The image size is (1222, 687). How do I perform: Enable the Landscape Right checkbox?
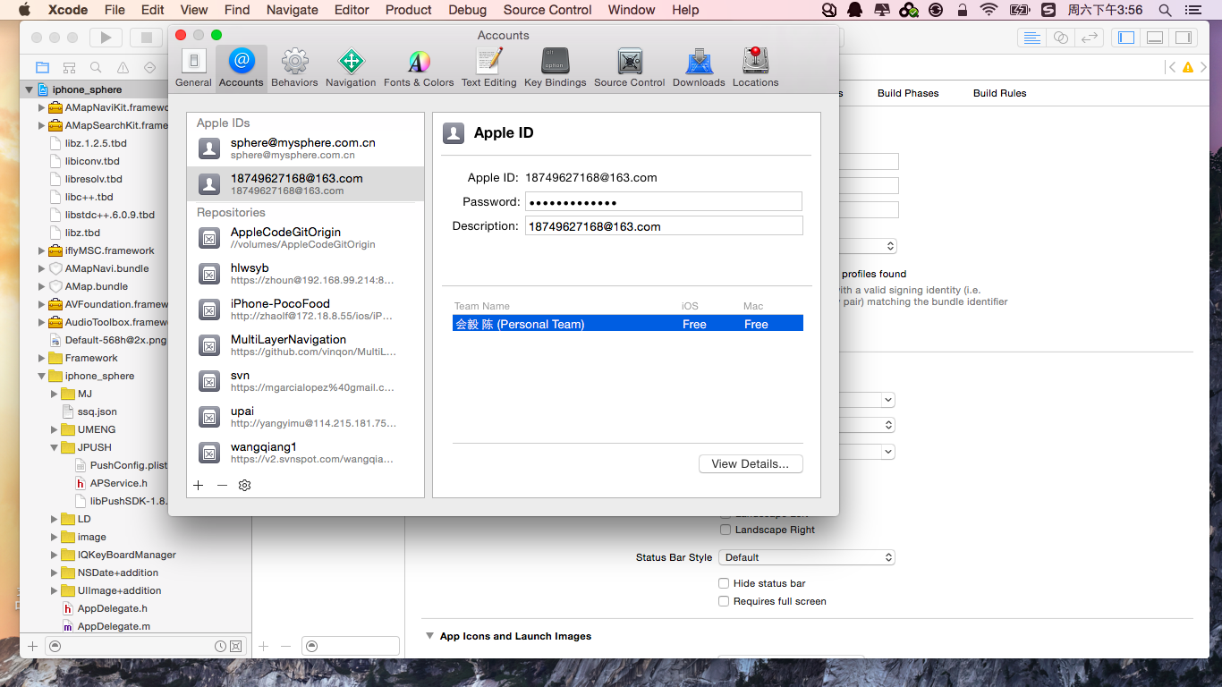725,530
